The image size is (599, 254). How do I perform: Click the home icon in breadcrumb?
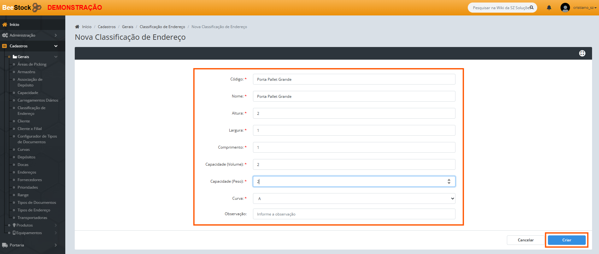pyautogui.click(x=77, y=27)
